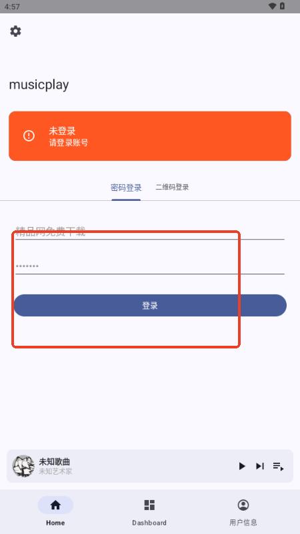Viewport: 300px width, 534px height.
Task: Tap the musicplay app title
Action: [39, 85]
